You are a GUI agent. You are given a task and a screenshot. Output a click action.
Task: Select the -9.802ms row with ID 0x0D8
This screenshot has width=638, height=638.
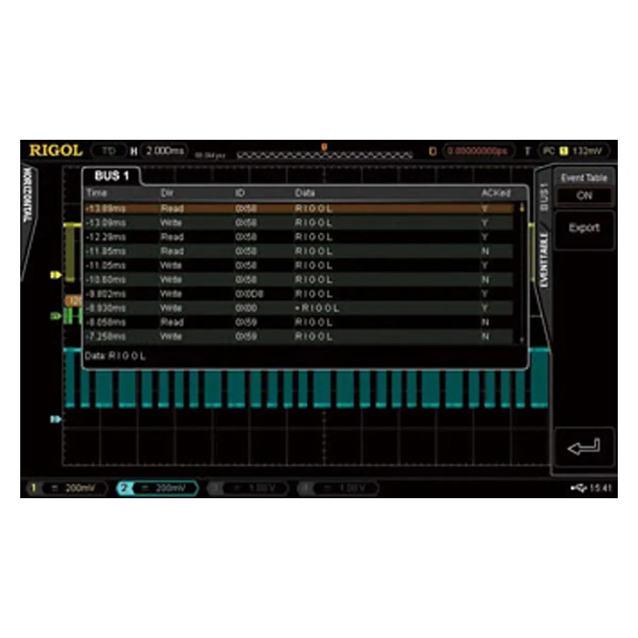tap(298, 294)
